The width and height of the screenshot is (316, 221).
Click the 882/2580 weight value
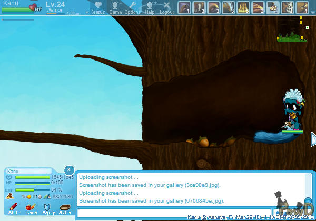coord(63,197)
